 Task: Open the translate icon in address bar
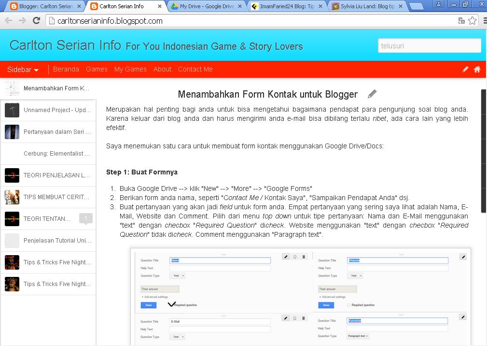pos(461,21)
